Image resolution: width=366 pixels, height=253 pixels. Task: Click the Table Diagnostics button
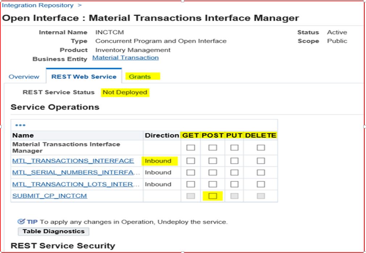[53, 231]
